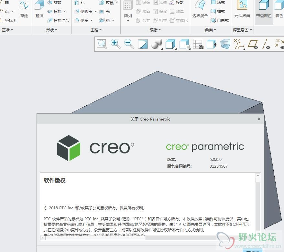Toggle point display visibility
The width and height of the screenshot is (284, 252).
280,44
